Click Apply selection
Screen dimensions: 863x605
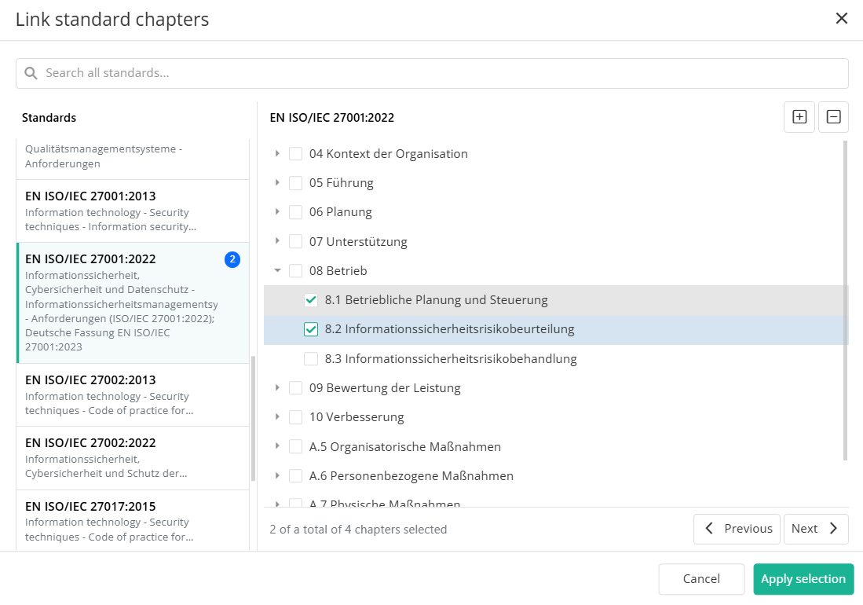coord(803,579)
